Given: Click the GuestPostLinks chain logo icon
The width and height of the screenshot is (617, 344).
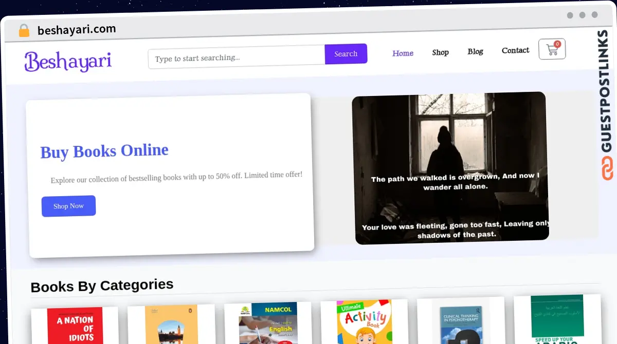Looking at the screenshot, I should pos(607,169).
